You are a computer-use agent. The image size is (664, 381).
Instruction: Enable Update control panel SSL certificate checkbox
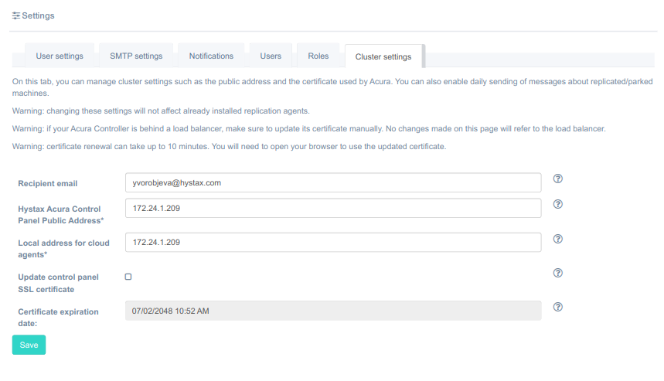click(x=128, y=276)
